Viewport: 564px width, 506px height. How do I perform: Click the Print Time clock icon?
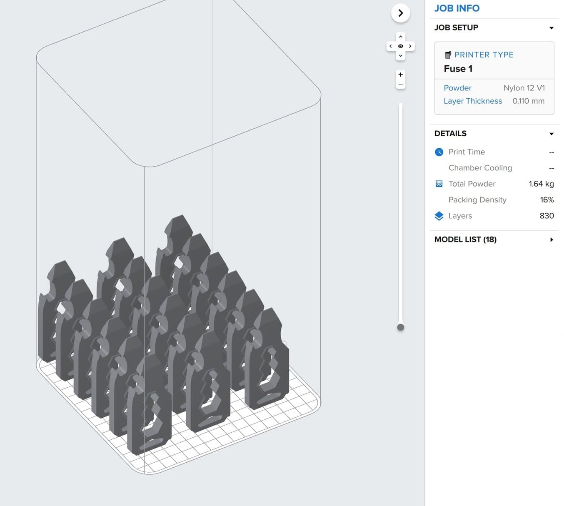tap(439, 152)
